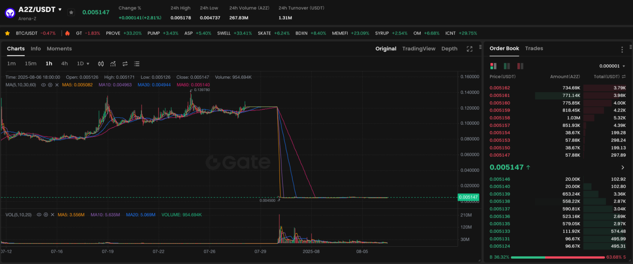Switch the Total(USDT) column unit

(624, 77)
